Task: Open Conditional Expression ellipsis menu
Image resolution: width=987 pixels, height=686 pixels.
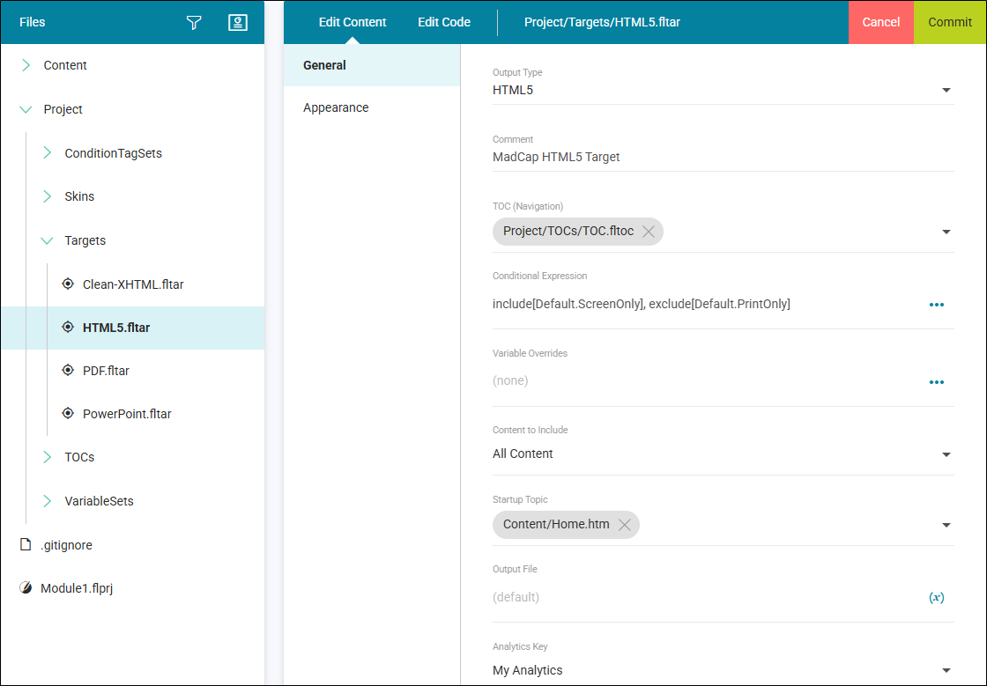Action: point(937,305)
